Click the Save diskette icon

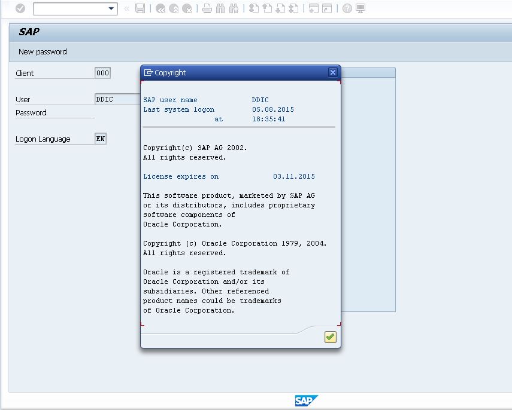[x=140, y=8]
